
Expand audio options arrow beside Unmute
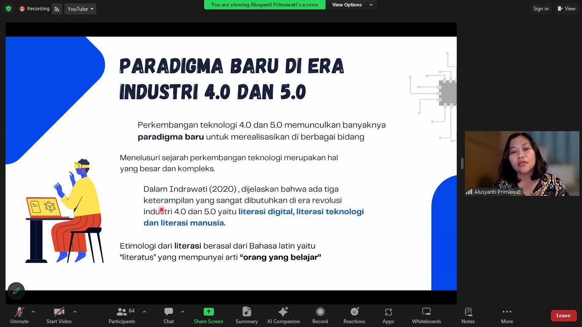(x=33, y=312)
